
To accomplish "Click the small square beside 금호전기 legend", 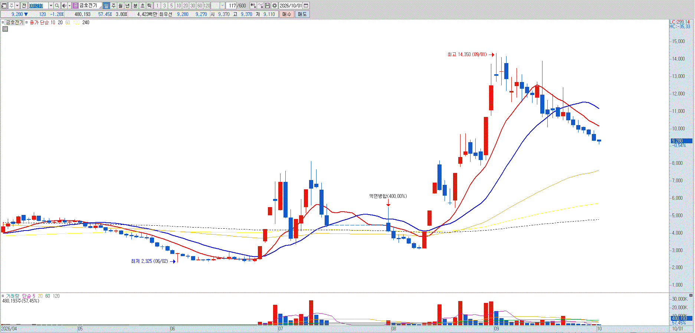I will coord(3,23).
